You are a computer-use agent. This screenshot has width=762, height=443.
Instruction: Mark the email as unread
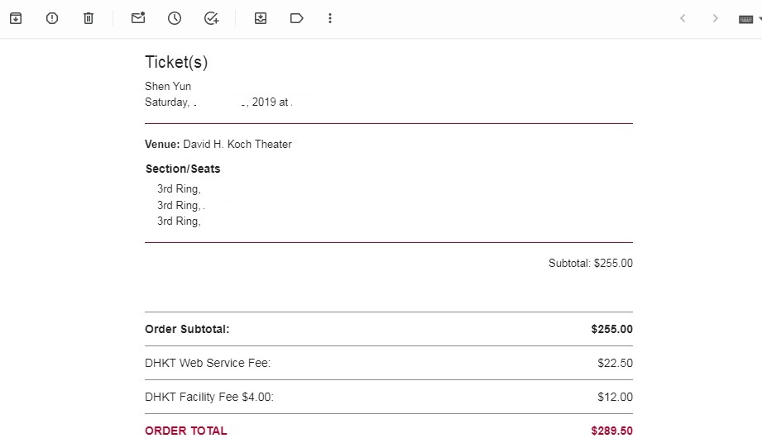pyautogui.click(x=138, y=18)
